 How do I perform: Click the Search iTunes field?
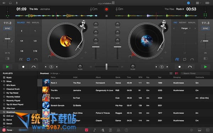point(196,73)
